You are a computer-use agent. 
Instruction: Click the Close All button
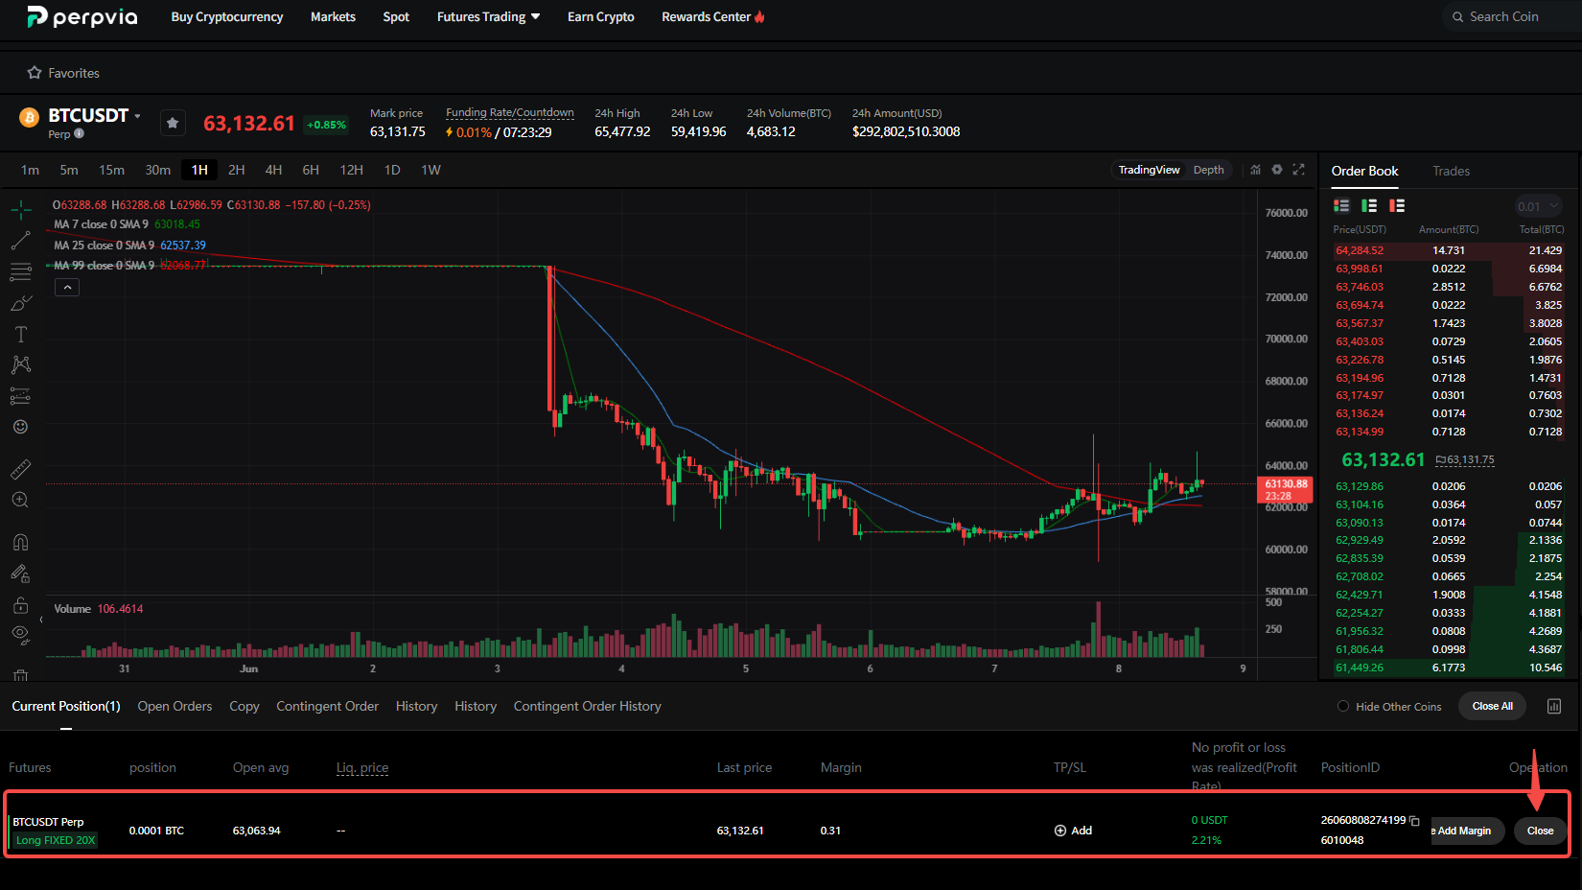point(1492,707)
